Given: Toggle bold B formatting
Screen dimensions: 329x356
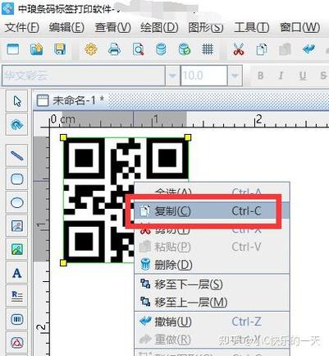Looking at the screenshot, I should pos(261,76).
